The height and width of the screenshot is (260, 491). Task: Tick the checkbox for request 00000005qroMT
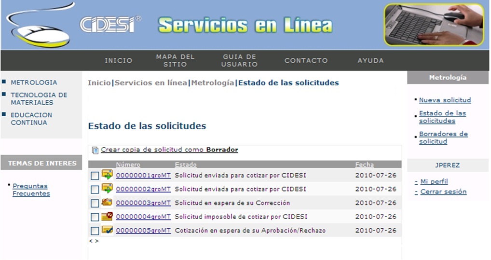[95, 231]
